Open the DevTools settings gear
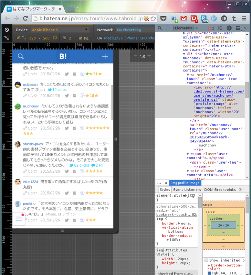This screenshot has width=251, height=275. pyautogui.click(x=229, y=28)
